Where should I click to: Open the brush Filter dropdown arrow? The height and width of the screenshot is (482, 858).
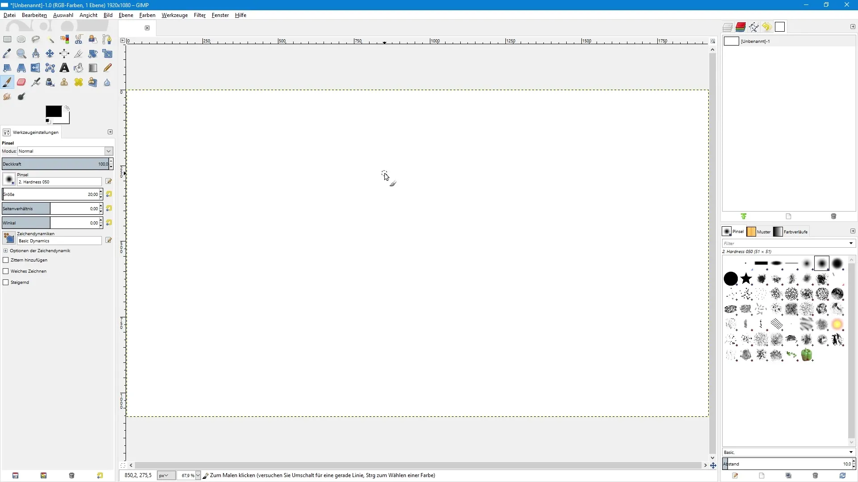tap(851, 244)
